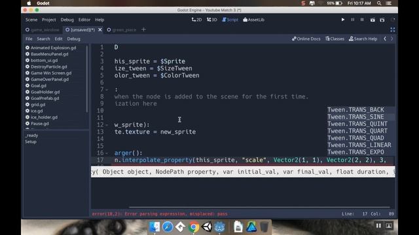This screenshot has width=419, height=235.
Task: Open the Project menu
Action: [x=49, y=20]
